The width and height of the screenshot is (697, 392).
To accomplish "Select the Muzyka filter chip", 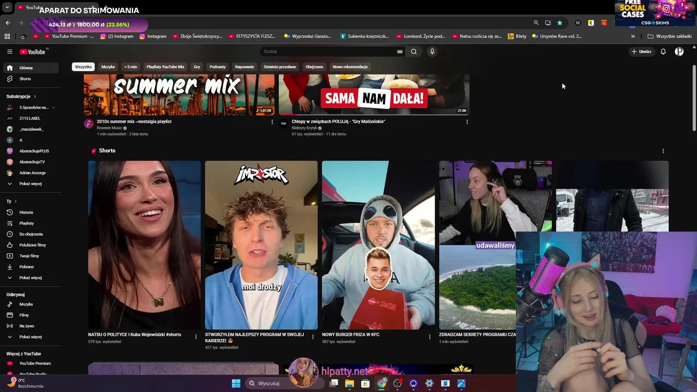I will [108, 67].
